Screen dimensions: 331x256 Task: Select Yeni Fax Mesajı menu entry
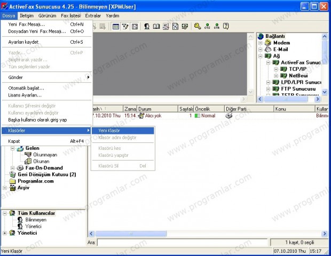(x=46, y=24)
